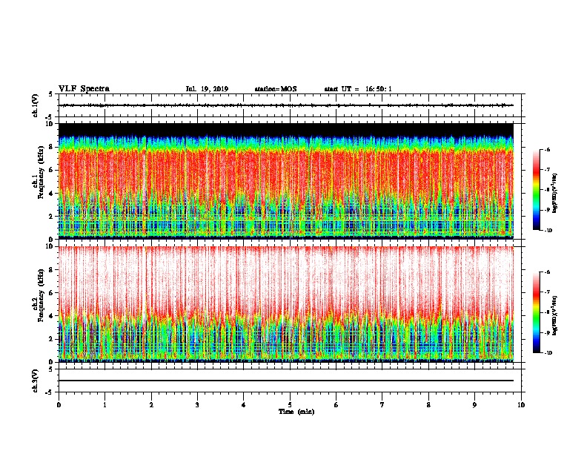Click the 6 tick label on Time axis
Screen dimensions: 587x454
(x=336, y=404)
